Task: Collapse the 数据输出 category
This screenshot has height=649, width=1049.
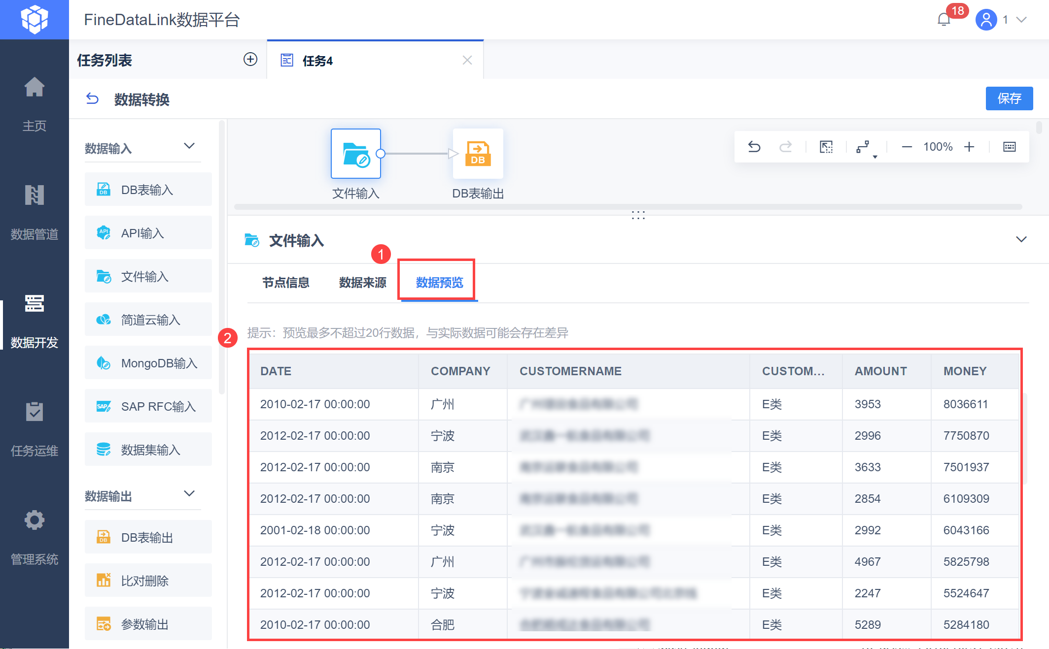Action: point(189,494)
